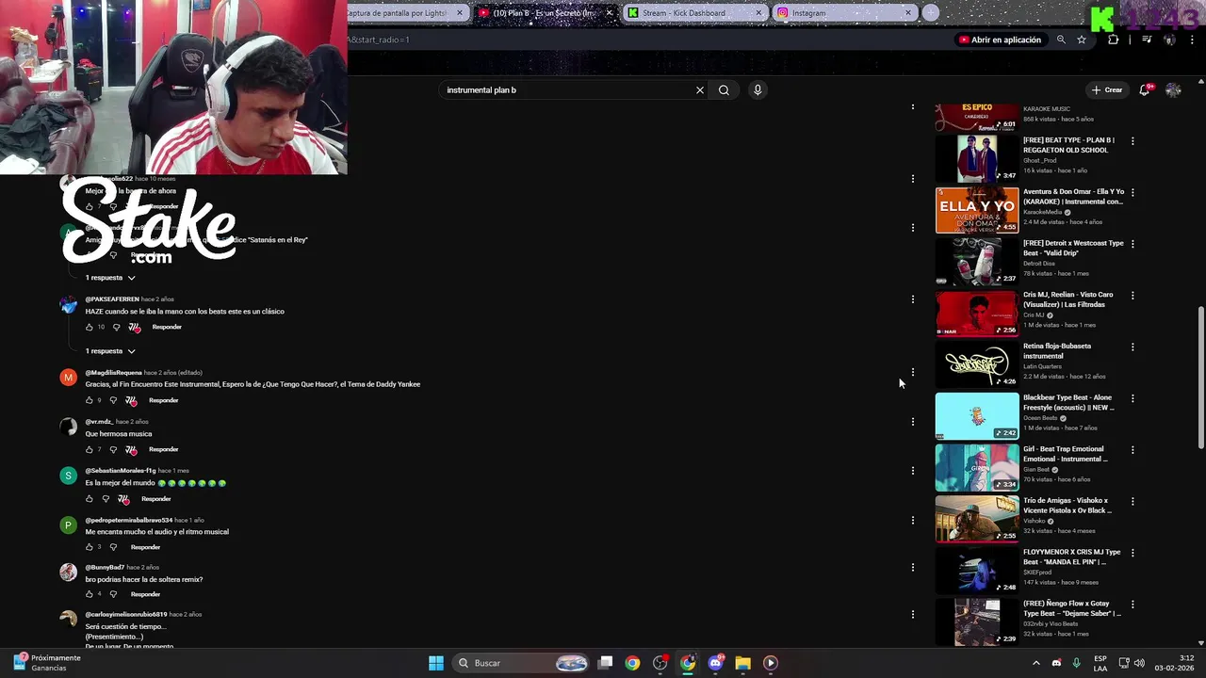The image size is (1206, 678).
Task: Open browser extensions puzzle icon
Action: point(1114,40)
